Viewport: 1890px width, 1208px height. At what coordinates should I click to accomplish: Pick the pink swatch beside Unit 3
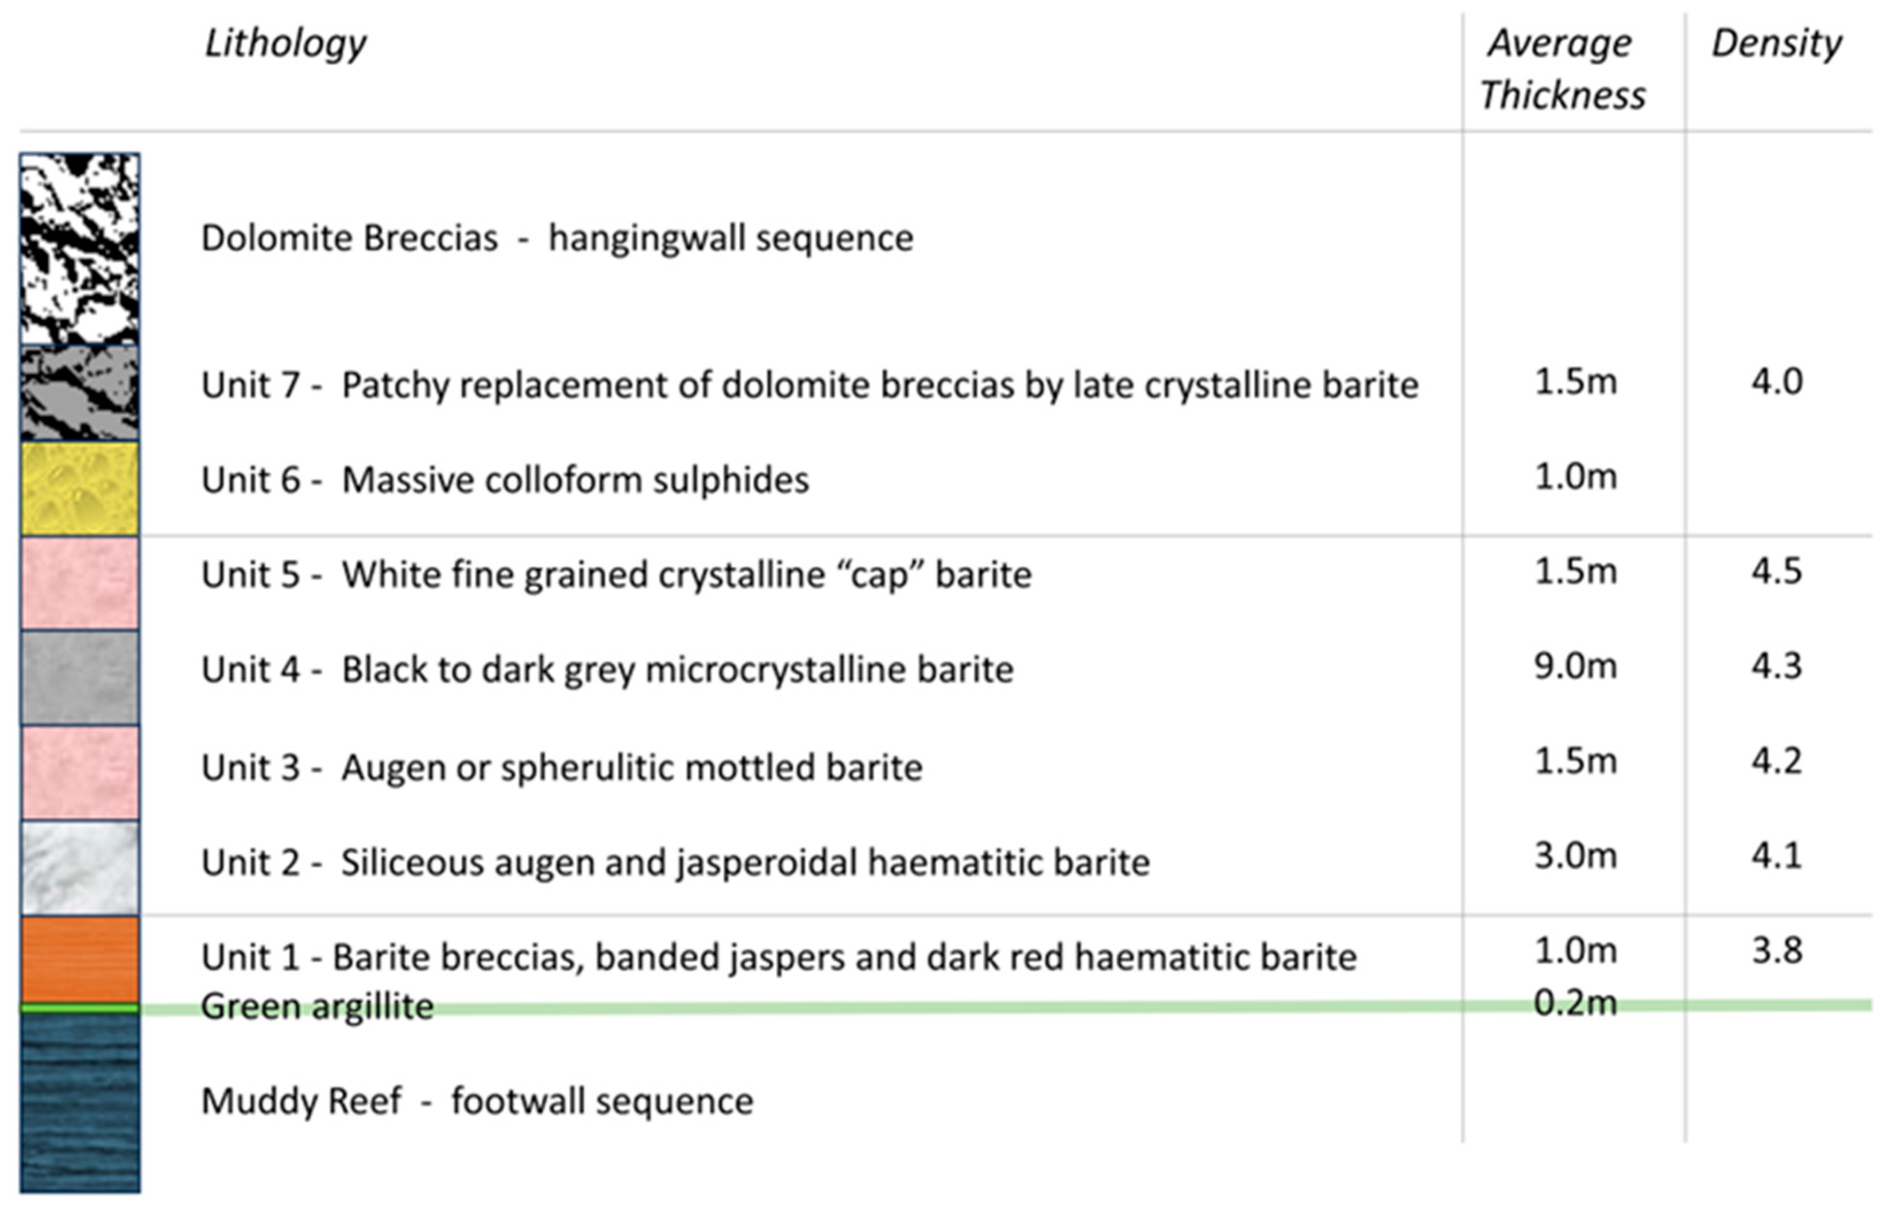pos(79,772)
